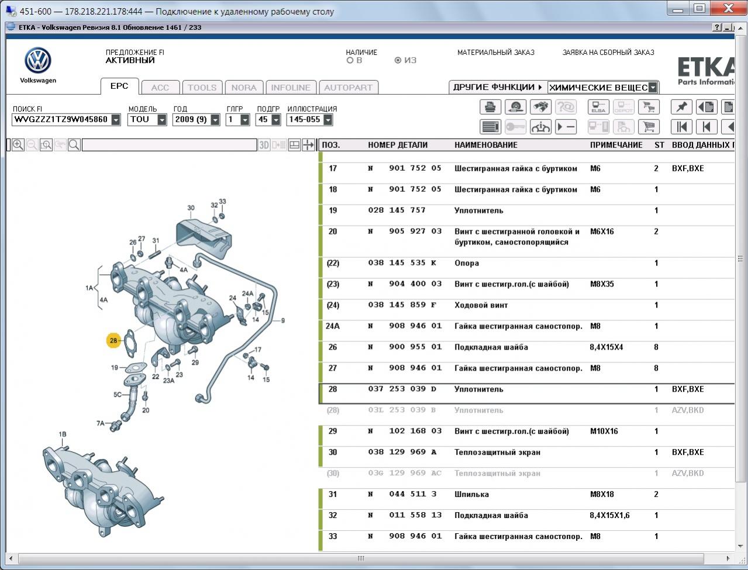Open the wheel and tire catalog icon
748x570 pixels.
515,107
